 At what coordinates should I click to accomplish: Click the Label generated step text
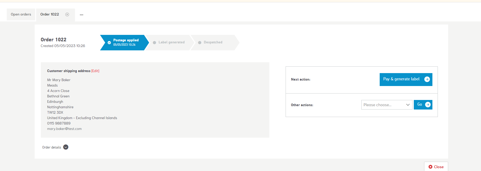(171, 42)
